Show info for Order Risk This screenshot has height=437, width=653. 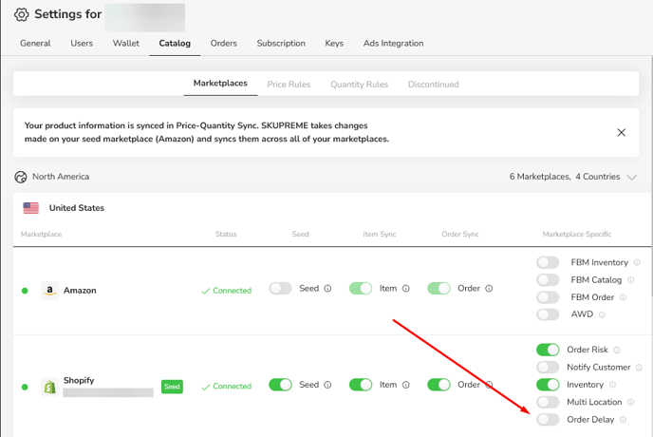(617, 350)
